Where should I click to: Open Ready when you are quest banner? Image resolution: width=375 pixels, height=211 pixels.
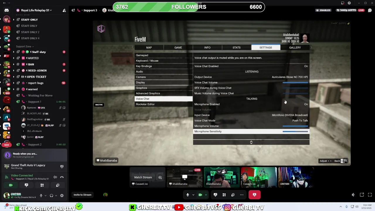point(34,155)
